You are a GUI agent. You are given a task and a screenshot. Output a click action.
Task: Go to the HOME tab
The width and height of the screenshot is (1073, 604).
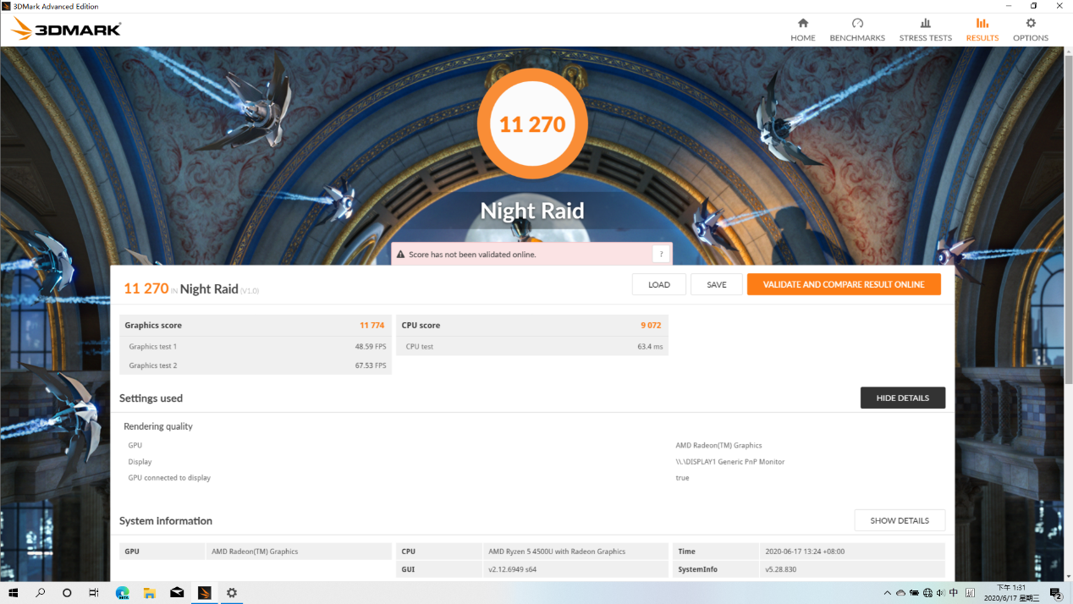(x=803, y=30)
